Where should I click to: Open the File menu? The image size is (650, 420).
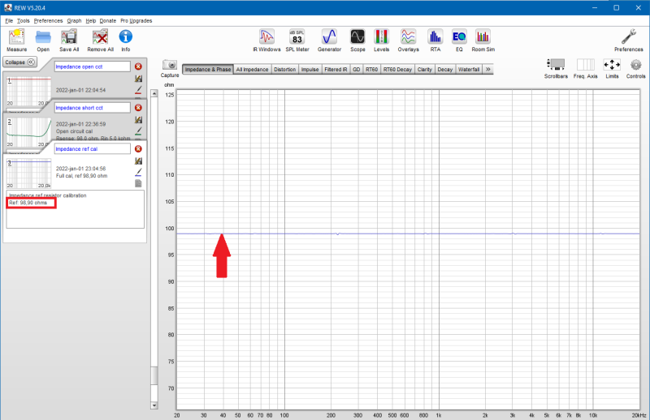(9, 21)
